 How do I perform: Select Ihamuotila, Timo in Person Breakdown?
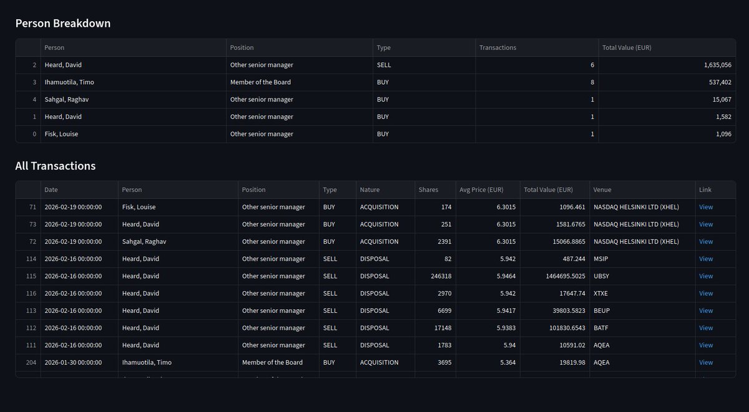(x=134, y=82)
